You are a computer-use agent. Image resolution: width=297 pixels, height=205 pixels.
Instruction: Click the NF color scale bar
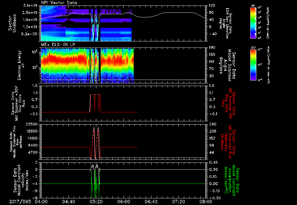pos(253,23)
